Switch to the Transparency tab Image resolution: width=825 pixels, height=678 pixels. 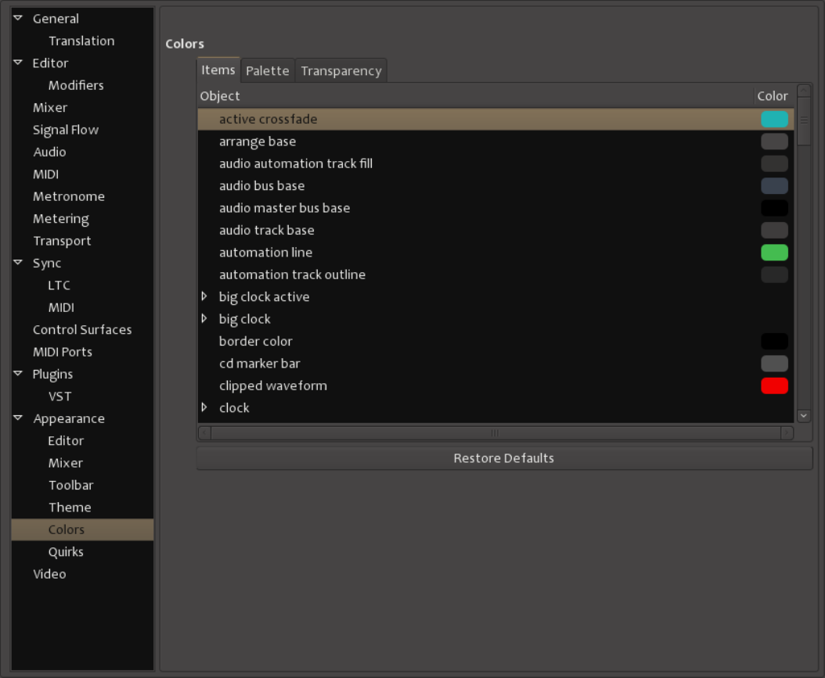[341, 71]
